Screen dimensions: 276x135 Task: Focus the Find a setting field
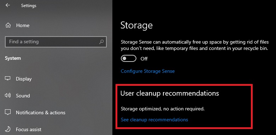point(56,42)
